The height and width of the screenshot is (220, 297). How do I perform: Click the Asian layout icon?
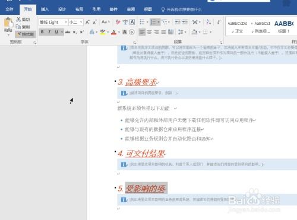(x=195, y=22)
